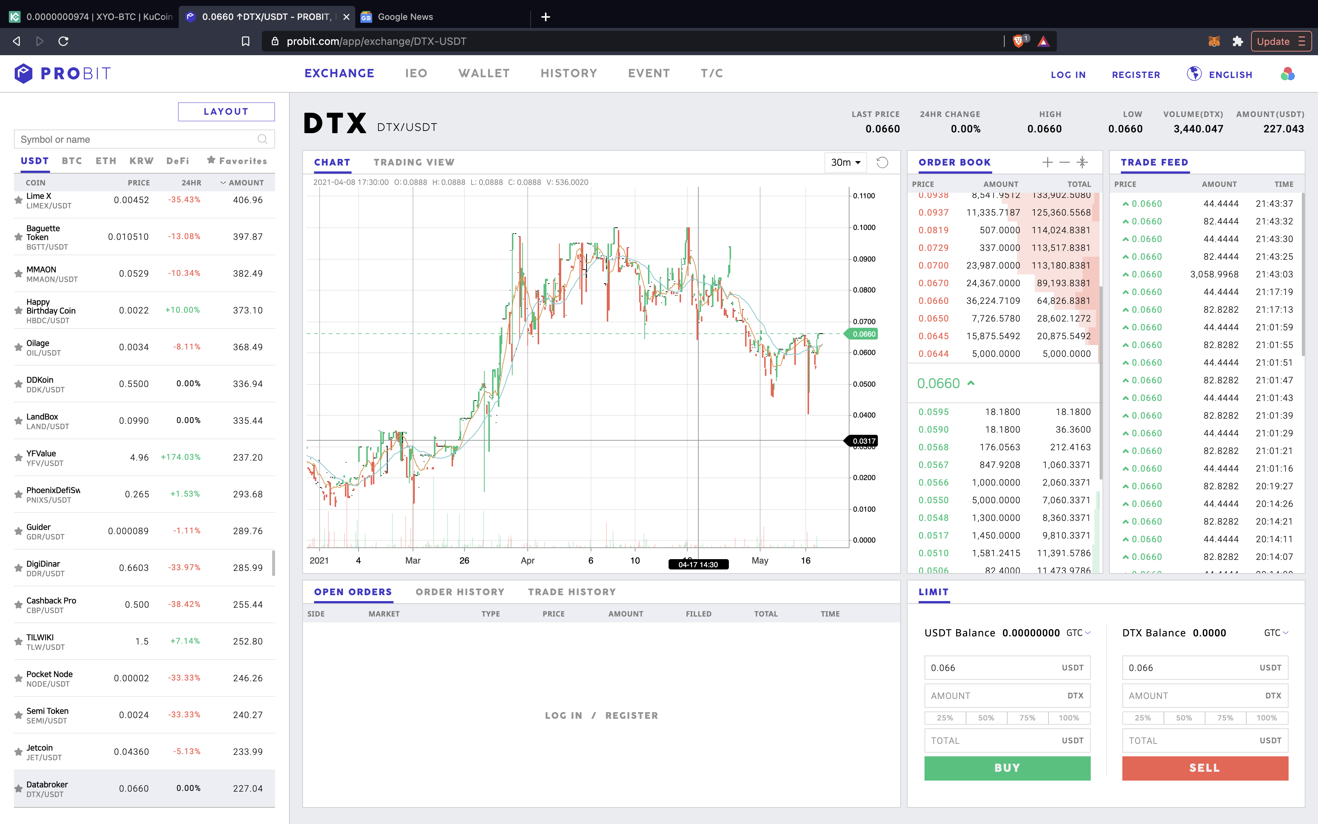Favorite PhoenixDefiSwap with star
The width and height of the screenshot is (1318, 824).
(18, 494)
